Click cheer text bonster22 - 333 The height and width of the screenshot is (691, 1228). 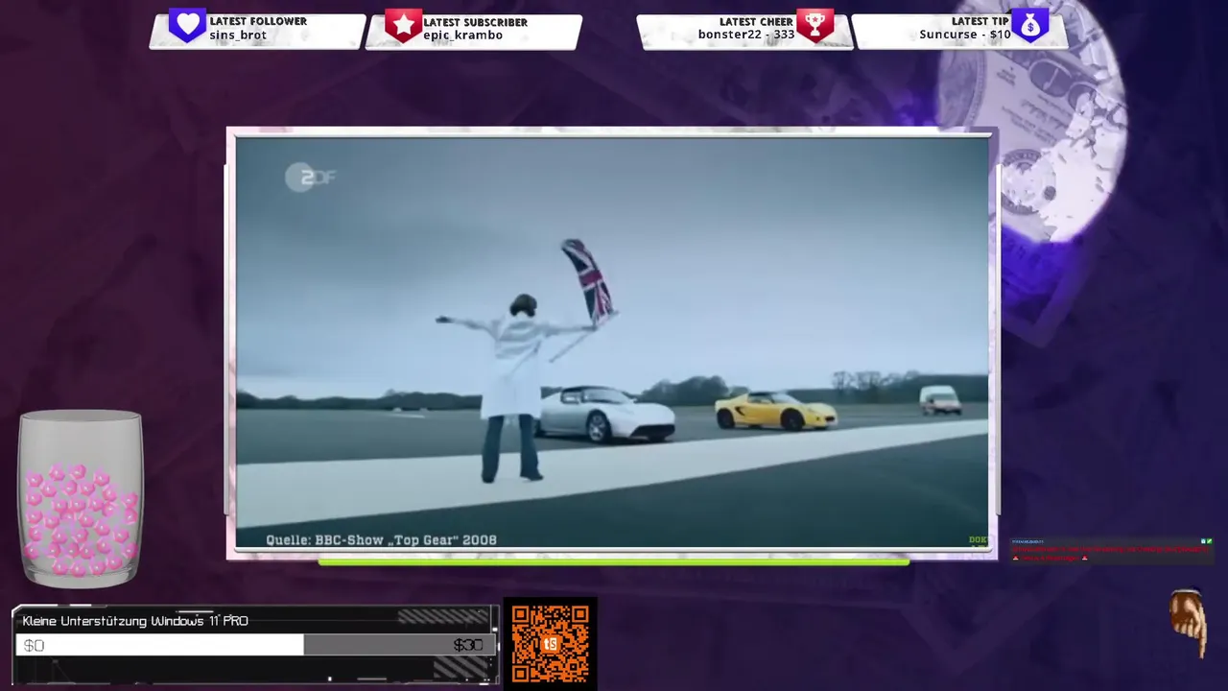745,35
